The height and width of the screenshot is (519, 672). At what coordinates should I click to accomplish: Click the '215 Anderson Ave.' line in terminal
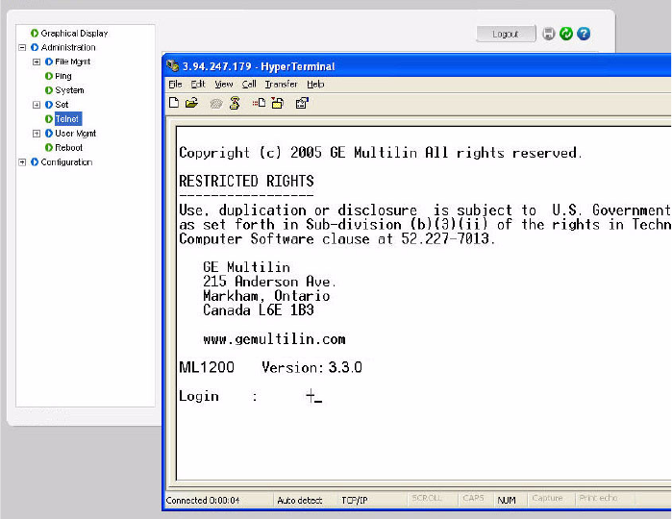269,282
